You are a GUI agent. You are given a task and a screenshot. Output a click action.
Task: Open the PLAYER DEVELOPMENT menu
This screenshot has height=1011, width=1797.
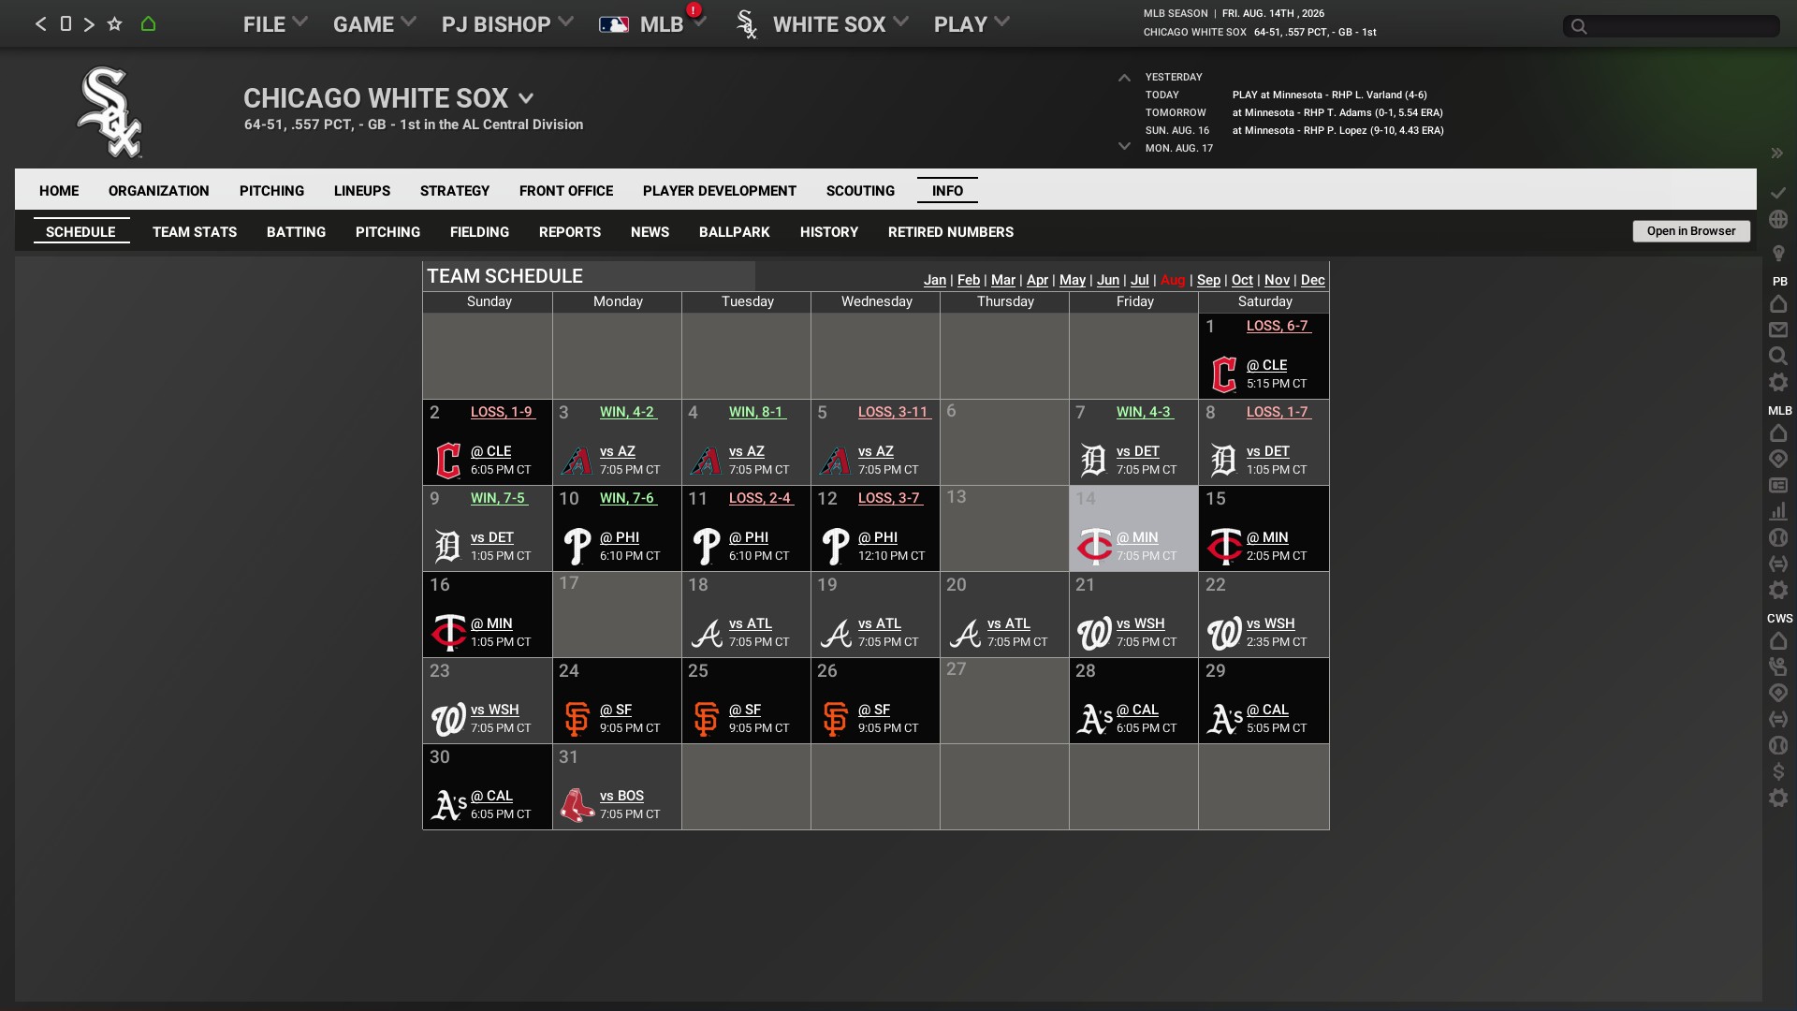point(719,191)
